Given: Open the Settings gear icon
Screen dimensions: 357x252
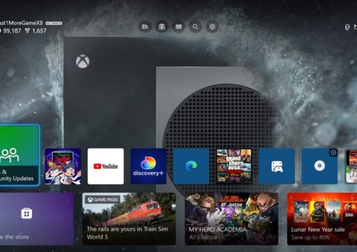Looking at the screenshot, I should (212, 27).
